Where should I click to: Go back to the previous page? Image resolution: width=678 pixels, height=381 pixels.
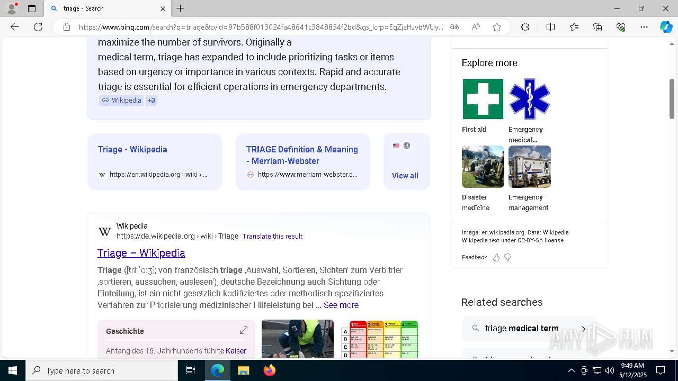15,27
